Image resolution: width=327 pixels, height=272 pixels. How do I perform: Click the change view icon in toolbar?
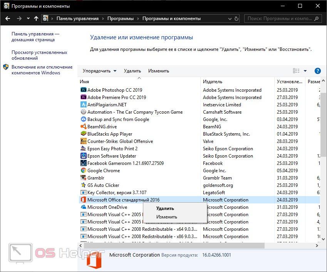tap(296, 71)
